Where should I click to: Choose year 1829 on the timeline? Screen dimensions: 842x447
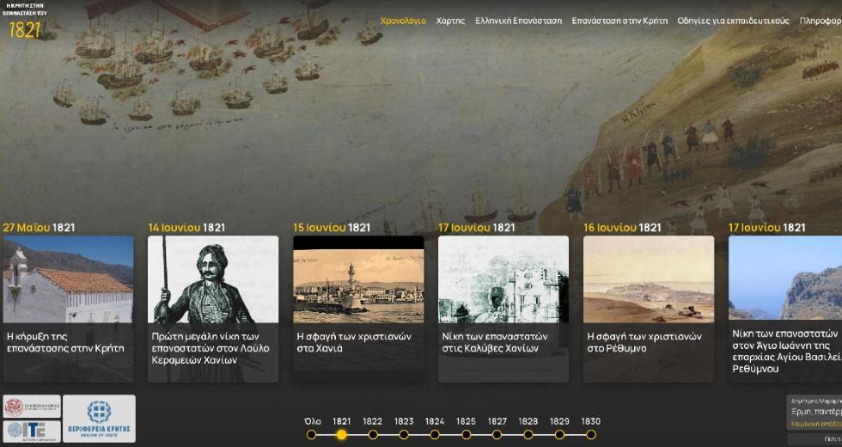click(x=559, y=434)
